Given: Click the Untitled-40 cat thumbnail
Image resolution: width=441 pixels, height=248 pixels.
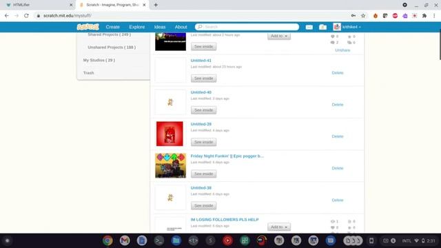Looking at the screenshot, I should coord(170,102).
